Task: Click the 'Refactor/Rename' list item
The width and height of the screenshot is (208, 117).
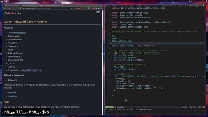Action: point(15,53)
